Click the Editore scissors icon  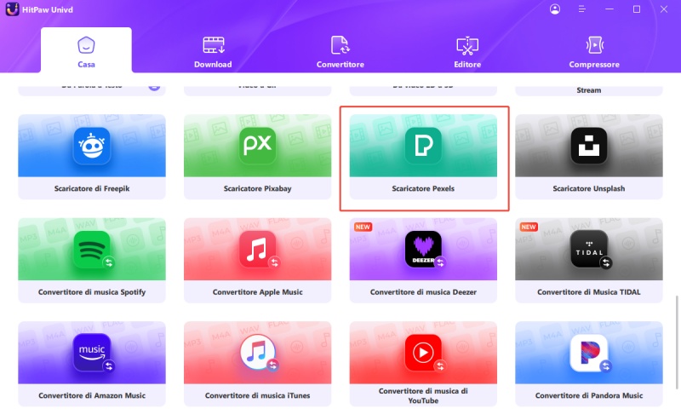[467, 46]
